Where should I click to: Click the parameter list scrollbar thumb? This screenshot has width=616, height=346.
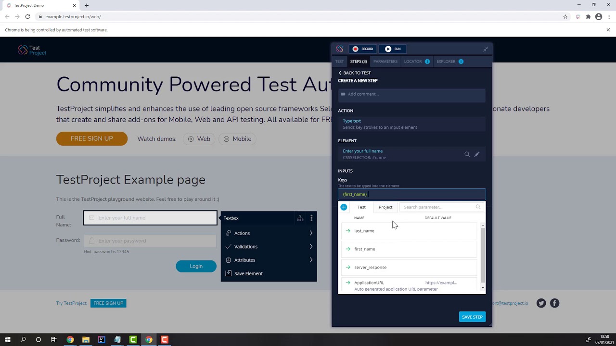[483, 255]
